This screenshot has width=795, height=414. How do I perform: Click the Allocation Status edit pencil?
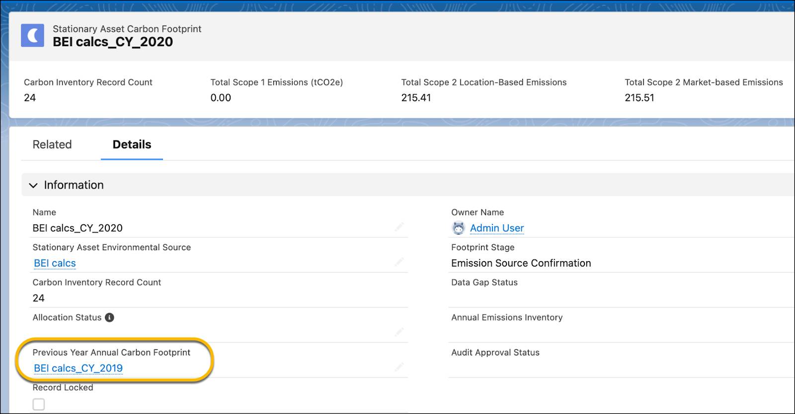[x=399, y=333]
